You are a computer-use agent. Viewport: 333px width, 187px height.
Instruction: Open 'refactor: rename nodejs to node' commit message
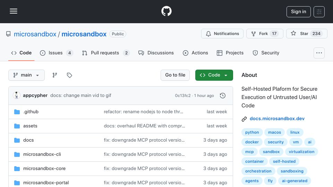click(x=143, y=112)
